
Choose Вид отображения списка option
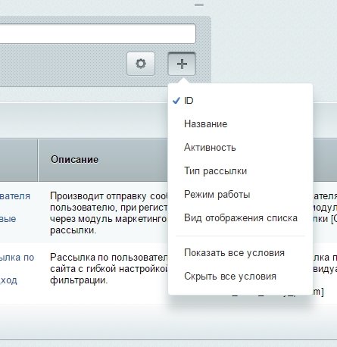pos(240,218)
